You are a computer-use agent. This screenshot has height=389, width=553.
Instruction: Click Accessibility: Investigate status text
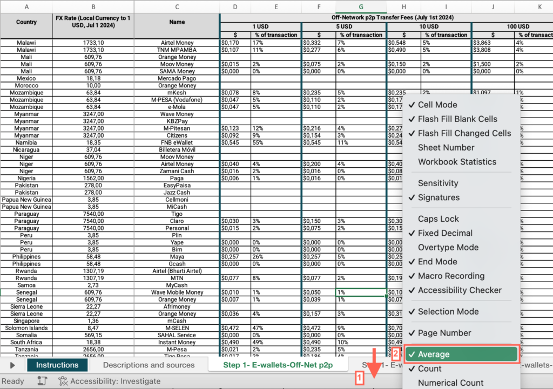tap(116, 381)
